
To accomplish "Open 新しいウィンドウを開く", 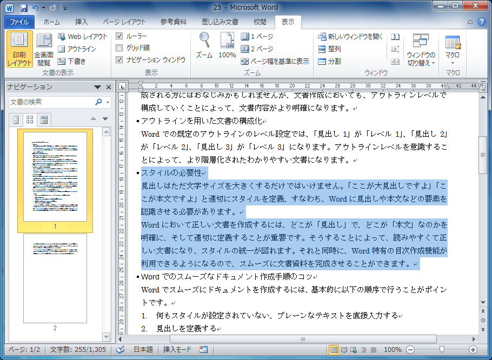I will click(350, 37).
